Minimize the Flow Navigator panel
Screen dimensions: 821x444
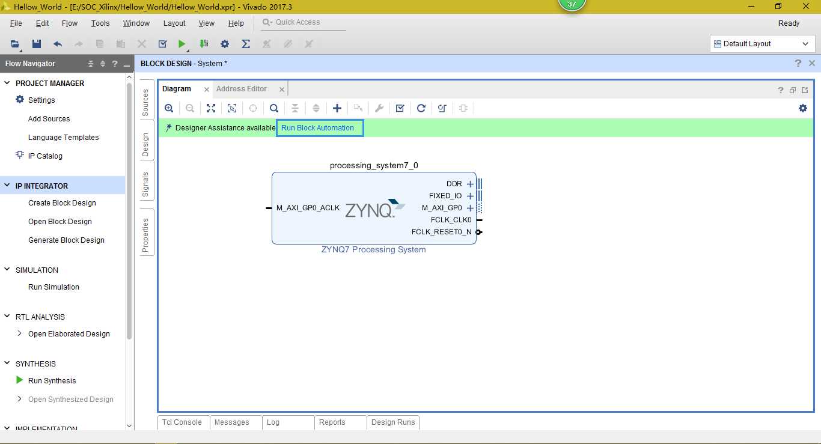point(127,65)
